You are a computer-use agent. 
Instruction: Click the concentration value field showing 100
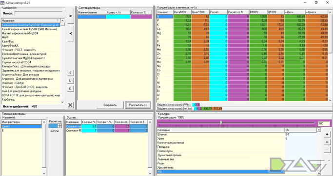tap(324, 123)
